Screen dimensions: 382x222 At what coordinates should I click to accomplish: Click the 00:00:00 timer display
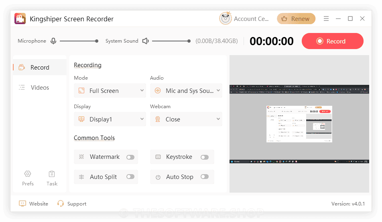(x=271, y=41)
